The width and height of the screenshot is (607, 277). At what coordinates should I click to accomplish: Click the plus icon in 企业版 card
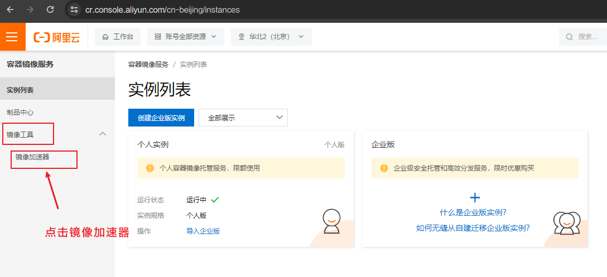pos(475,198)
